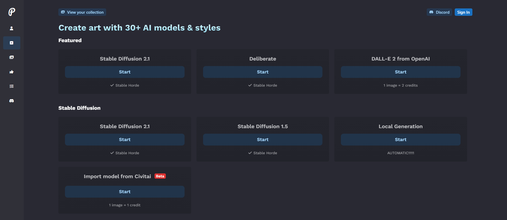Screen dimensions: 507x220
Task: Open the list view sidebar icon
Action: pyautogui.click(x=12, y=86)
